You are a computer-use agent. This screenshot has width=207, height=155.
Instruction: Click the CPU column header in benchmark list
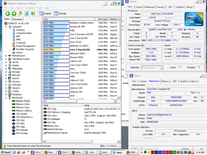click(x=69, y=19)
